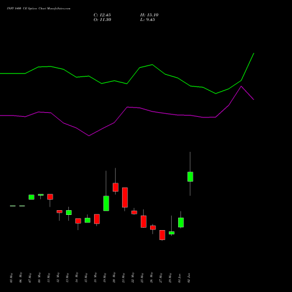Click the green candlestick for 07 May

click(x=32, y=197)
